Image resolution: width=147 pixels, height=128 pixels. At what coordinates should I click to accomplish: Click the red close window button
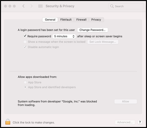point(5,6)
